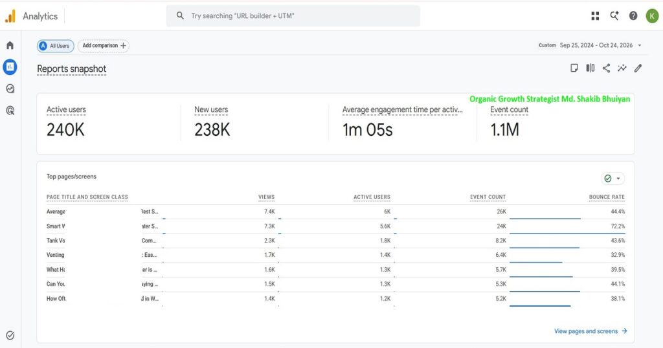Image resolution: width=663 pixels, height=348 pixels.
Task: Click the 5.6K active users value
Action: click(x=385, y=226)
